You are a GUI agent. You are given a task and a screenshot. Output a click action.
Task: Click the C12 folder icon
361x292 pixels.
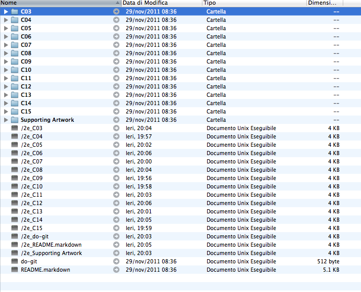click(x=14, y=86)
